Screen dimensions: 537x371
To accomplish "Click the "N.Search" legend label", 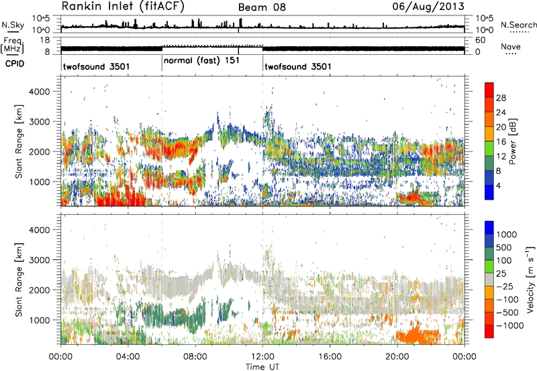I will pos(519,25).
